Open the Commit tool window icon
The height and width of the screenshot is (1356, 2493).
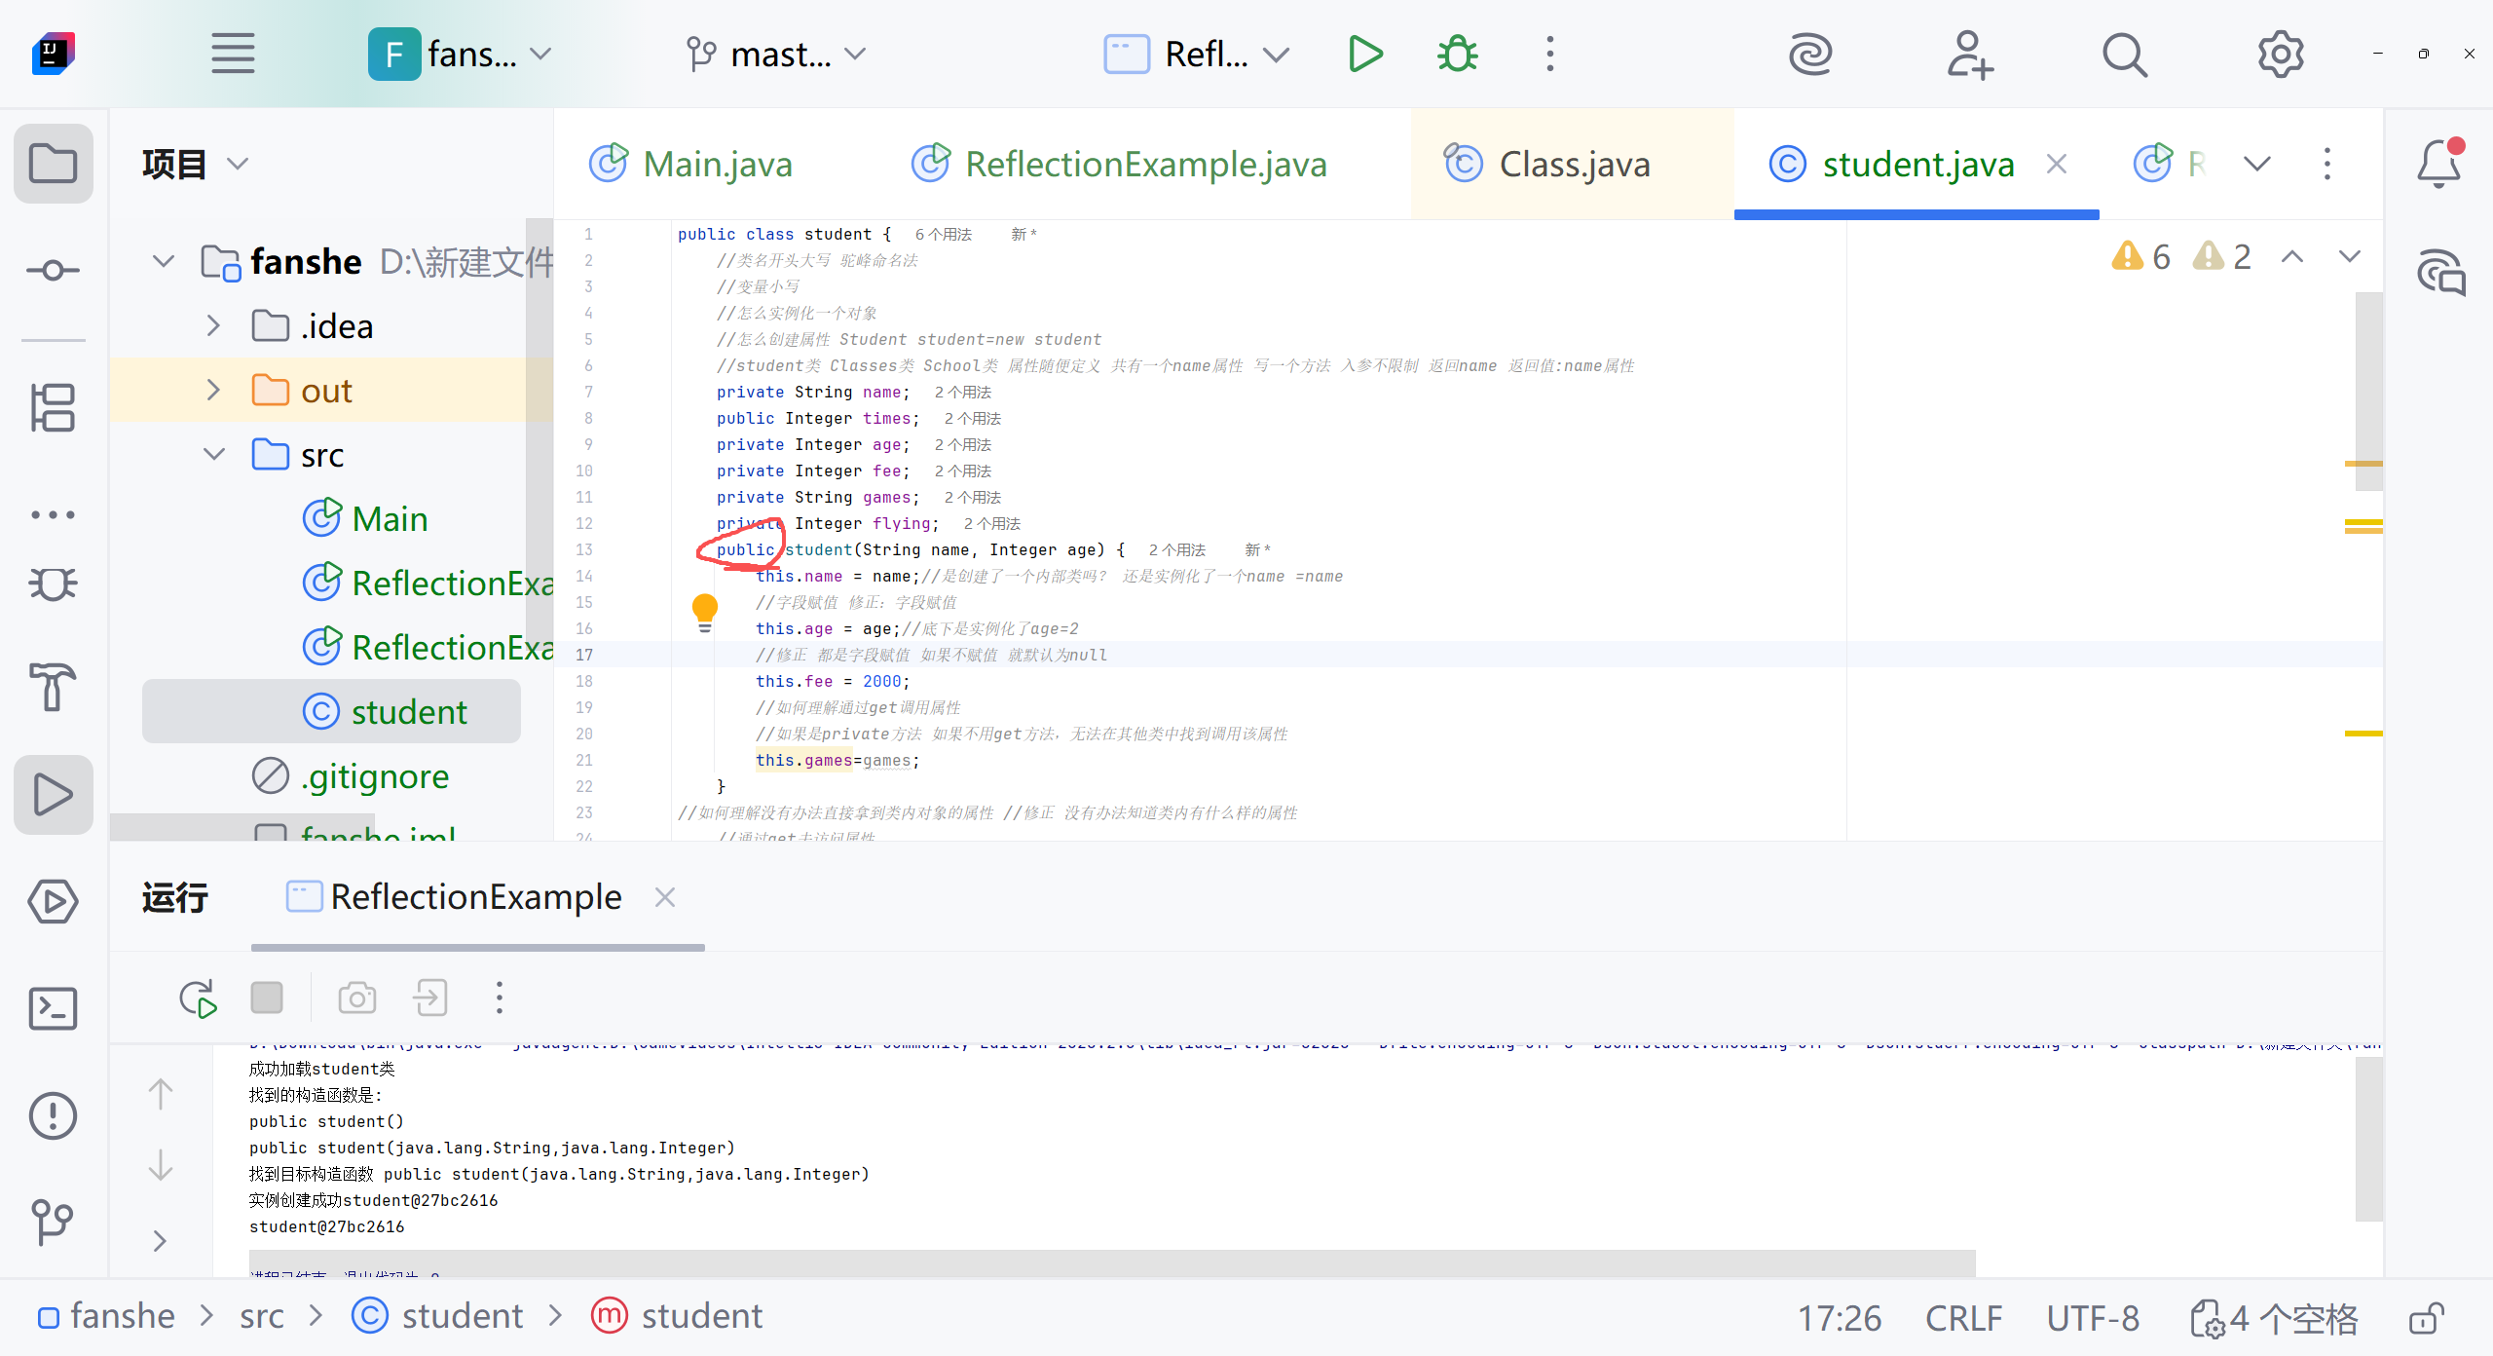coord(53,270)
